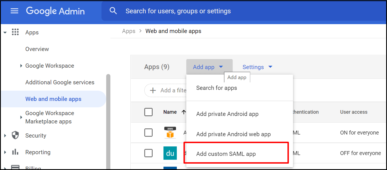Expand the Google Workspace tree item
Image resolution: width=387 pixels, height=170 pixels.
click(x=21, y=66)
